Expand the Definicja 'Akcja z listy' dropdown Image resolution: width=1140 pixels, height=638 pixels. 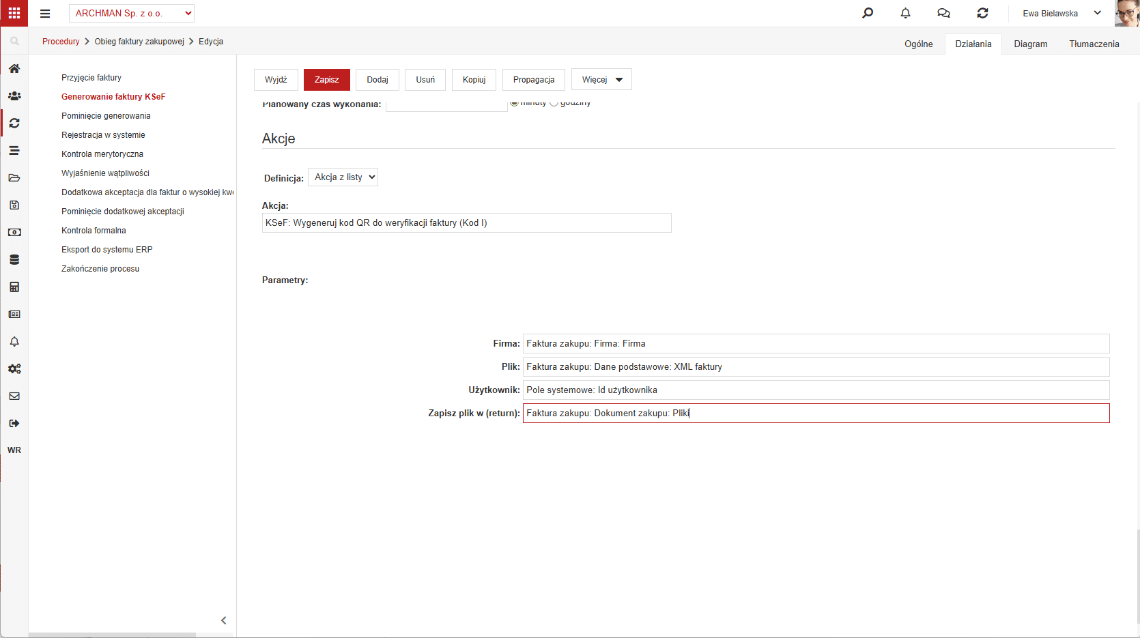click(343, 177)
